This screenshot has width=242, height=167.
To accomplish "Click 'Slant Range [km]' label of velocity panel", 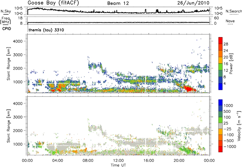I will [x=8, y=126].
